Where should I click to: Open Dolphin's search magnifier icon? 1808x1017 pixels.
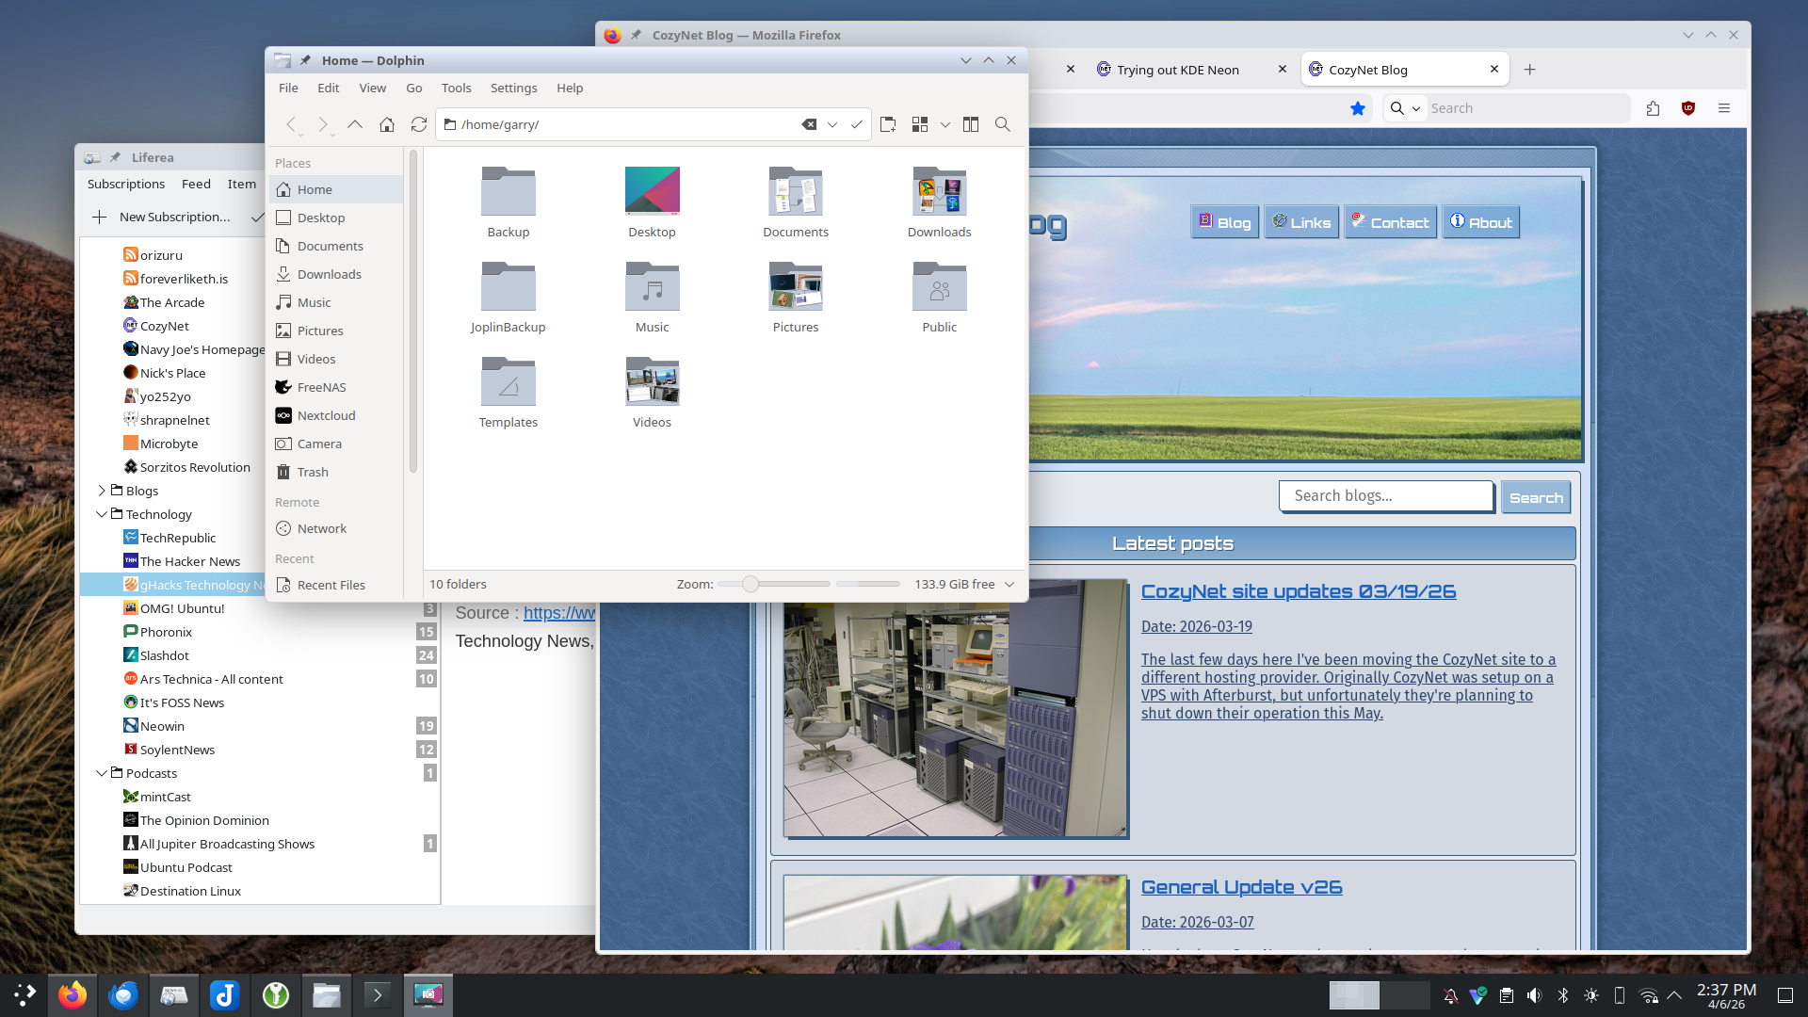[1003, 124]
